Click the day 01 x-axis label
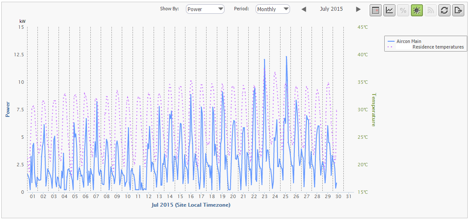Viewport: 469px width, 220px height. [33, 196]
